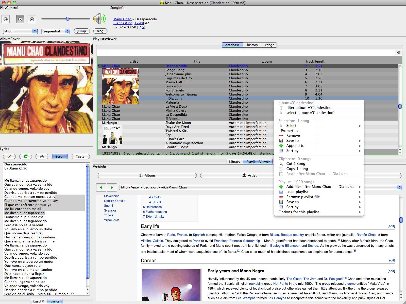Screen dimensions: 406x304
Task: Click the Load playlist icon
Action: 281,192
